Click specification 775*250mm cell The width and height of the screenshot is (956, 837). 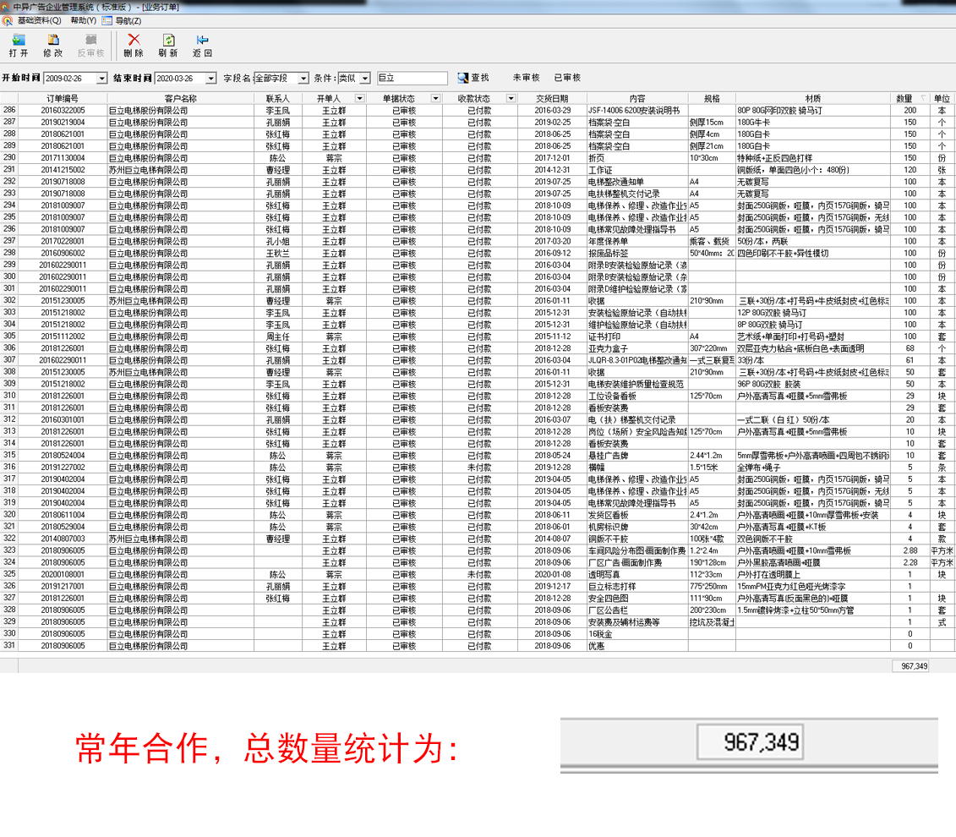(708, 587)
